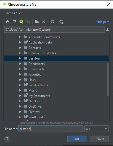Screen dimensions: 113x146
Task: Click the Cancel button
Action: (x=99, y=139)
